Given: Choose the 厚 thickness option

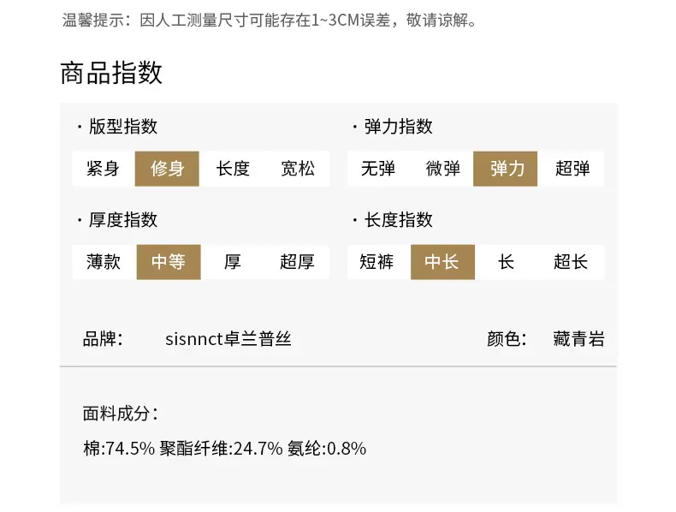Looking at the screenshot, I should (x=233, y=262).
